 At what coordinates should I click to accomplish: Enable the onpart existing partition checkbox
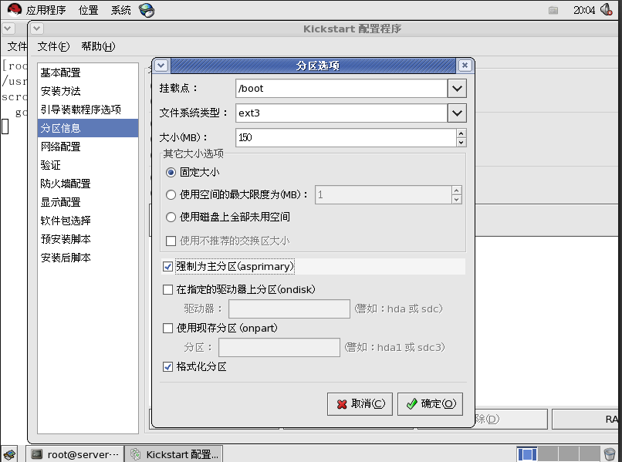click(167, 328)
